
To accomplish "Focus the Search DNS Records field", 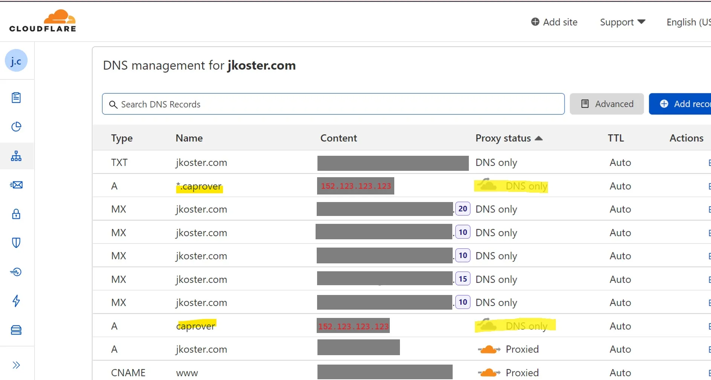I will (333, 104).
